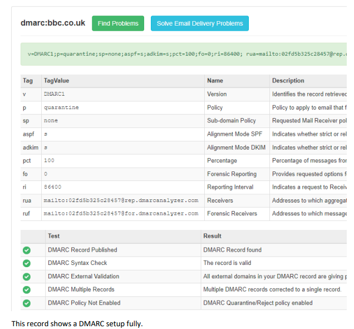The height and width of the screenshot is (329, 354).
Task: Click the DMARC Policy Not Enabled test text
Action: point(84,303)
